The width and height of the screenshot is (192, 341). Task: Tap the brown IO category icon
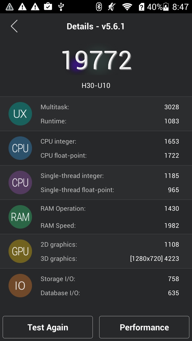pos(20,286)
